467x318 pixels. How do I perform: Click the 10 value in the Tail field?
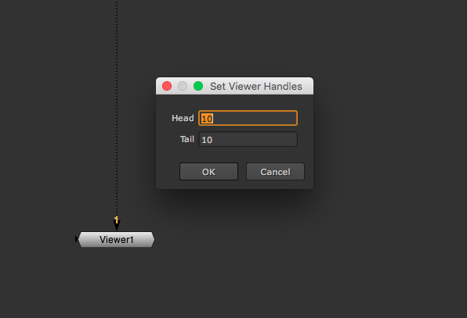[x=207, y=140]
